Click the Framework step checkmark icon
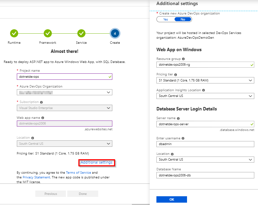The width and height of the screenshot is (258, 205). pos(48,33)
